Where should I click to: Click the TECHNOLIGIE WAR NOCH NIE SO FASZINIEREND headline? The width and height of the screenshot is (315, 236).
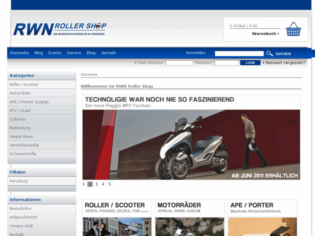click(x=159, y=100)
